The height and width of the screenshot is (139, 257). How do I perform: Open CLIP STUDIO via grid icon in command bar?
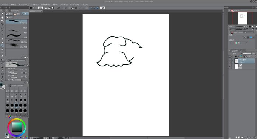(x=31, y=8)
